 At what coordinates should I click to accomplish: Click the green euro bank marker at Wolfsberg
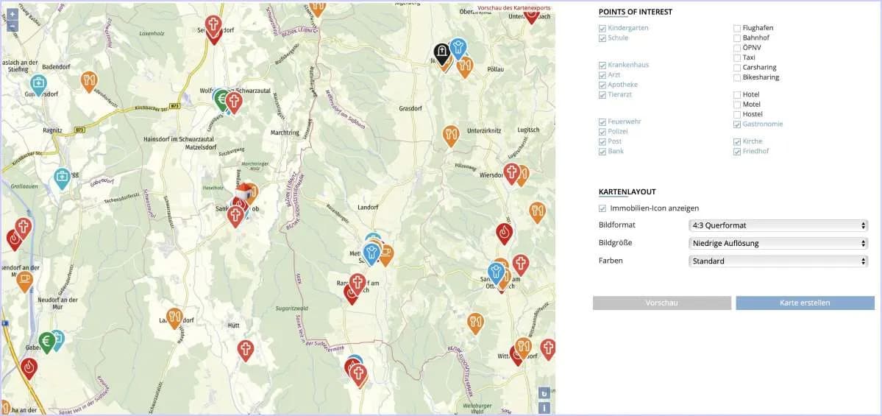click(x=222, y=100)
